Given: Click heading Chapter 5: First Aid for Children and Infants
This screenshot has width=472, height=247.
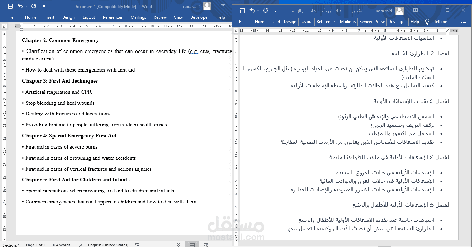Looking at the screenshot, I should (x=76, y=180).
